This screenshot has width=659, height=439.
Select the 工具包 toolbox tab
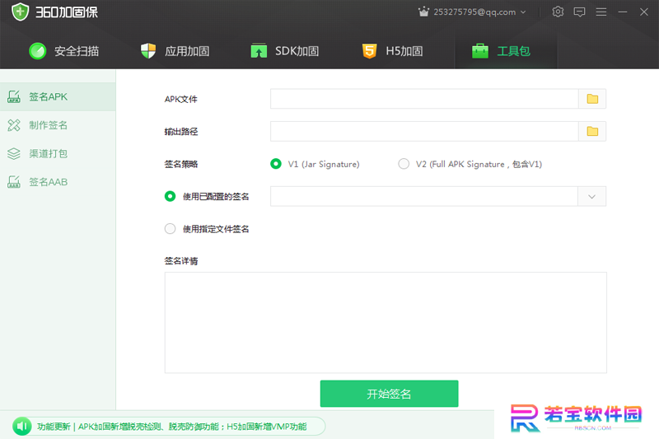click(501, 51)
